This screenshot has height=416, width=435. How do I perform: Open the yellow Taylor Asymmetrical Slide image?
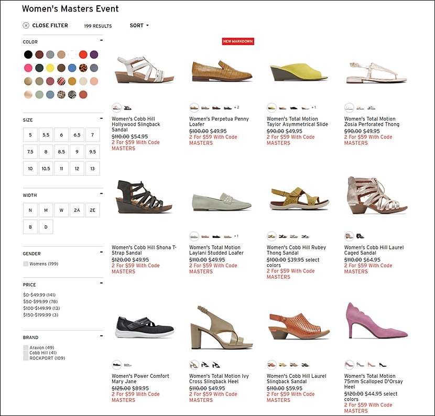(x=299, y=72)
